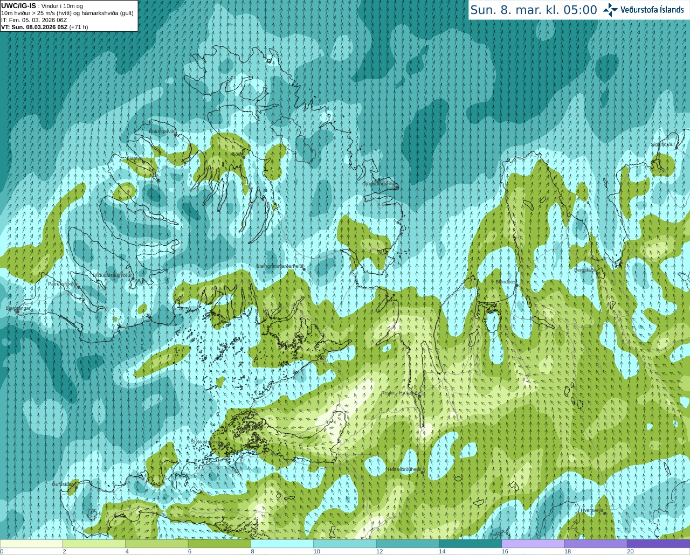This screenshot has width=690, height=555.
Task: Select the Siglufjörður station label
Action: pyautogui.click(x=663, y=144)
